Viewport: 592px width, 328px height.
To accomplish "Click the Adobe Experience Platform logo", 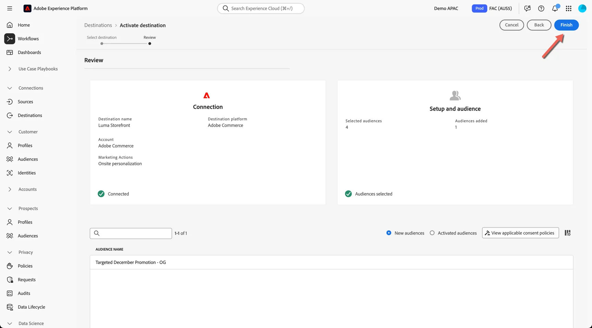I will point(27,8).
